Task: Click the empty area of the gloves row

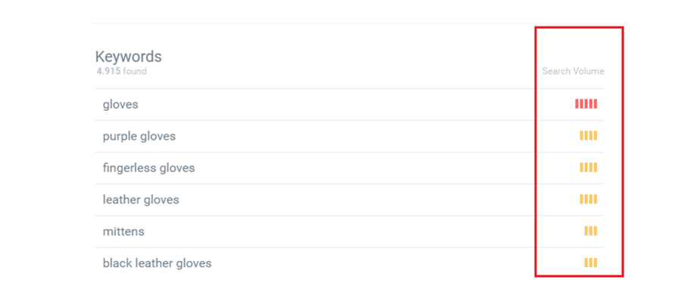Action: (x=348, y=105)
